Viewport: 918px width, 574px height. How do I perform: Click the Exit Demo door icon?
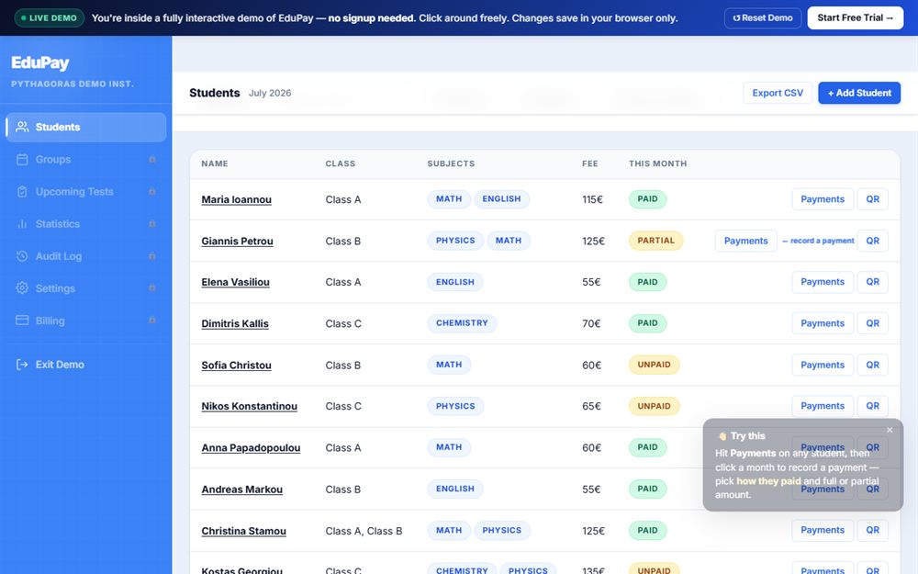pos(22,365)
